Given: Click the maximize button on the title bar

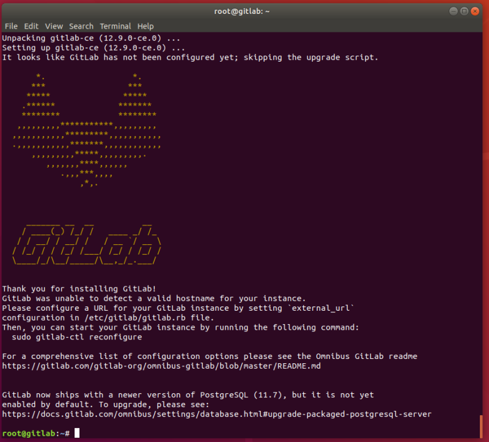Looking at the screenshot, I should coord(464,10).
